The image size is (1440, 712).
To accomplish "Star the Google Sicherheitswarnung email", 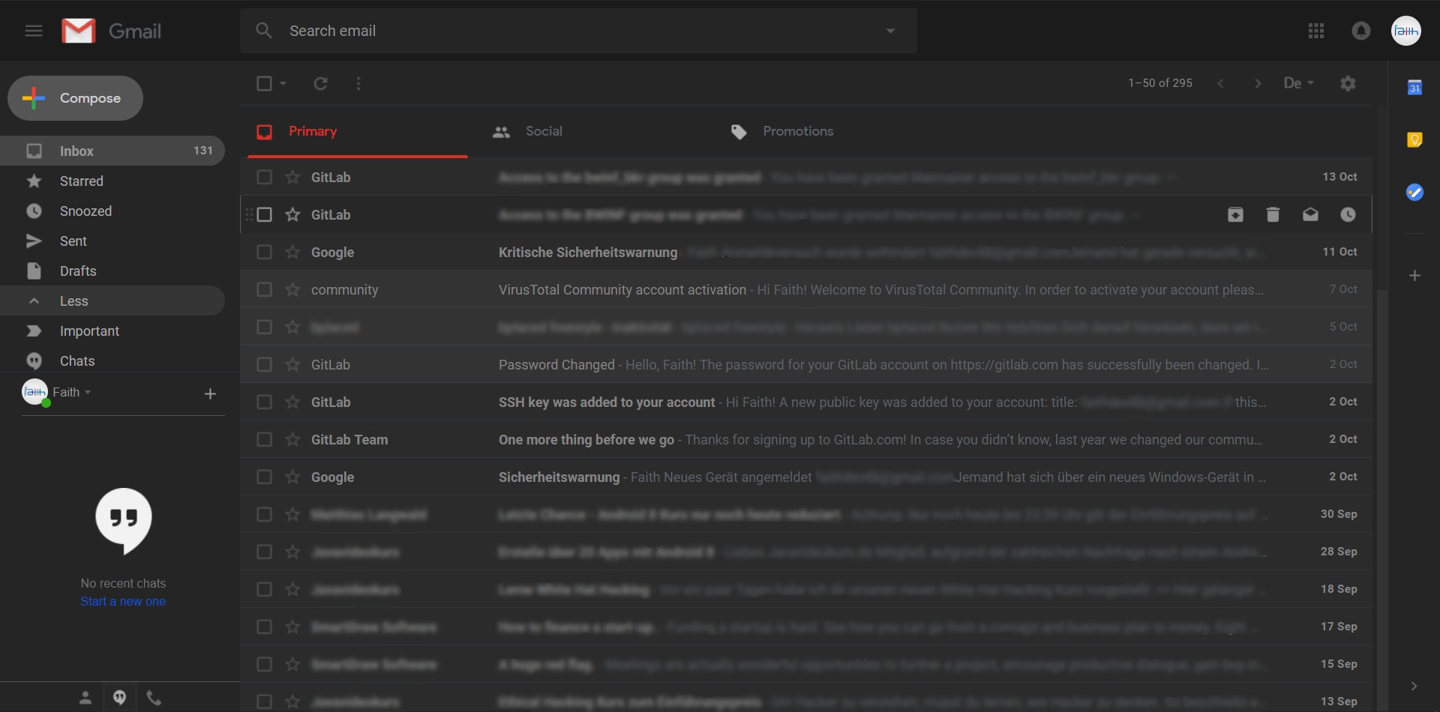I will pyautogui.click(x=292, y=477).
